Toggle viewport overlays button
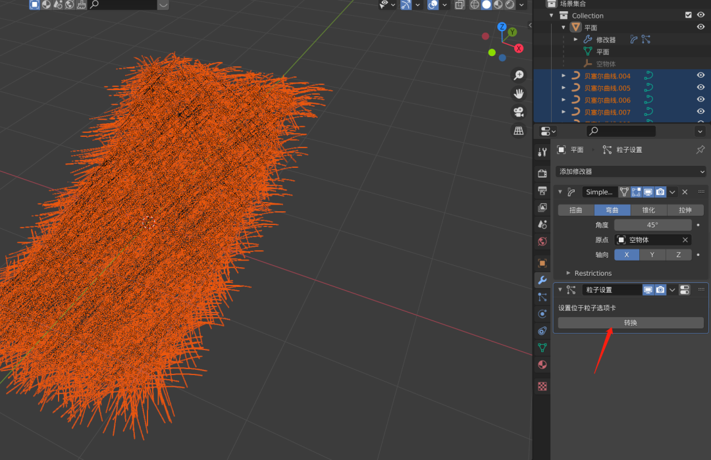 click(433, 5)
